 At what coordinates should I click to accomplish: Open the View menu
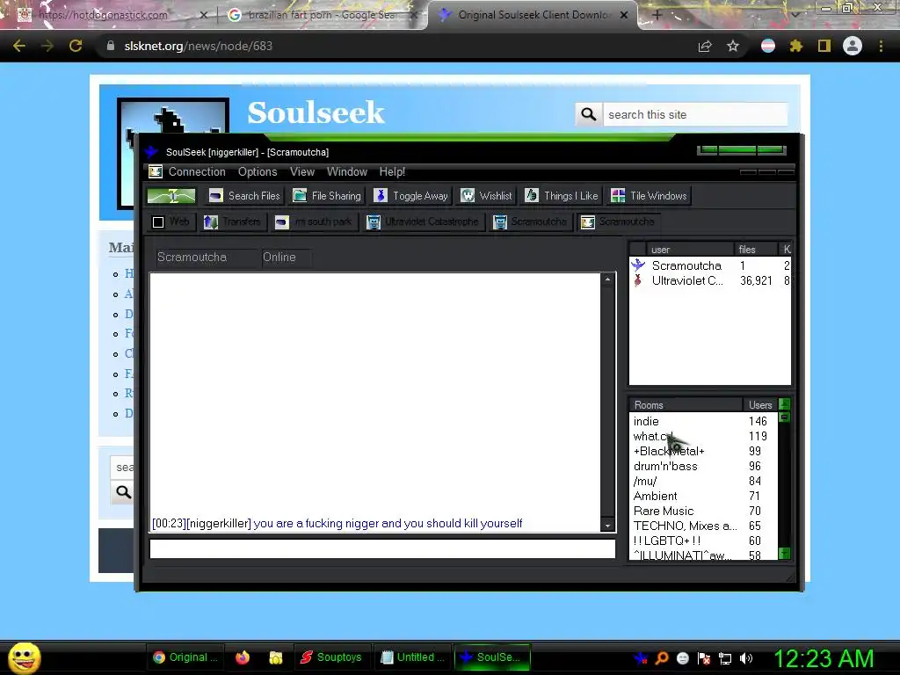click(302, 171)
